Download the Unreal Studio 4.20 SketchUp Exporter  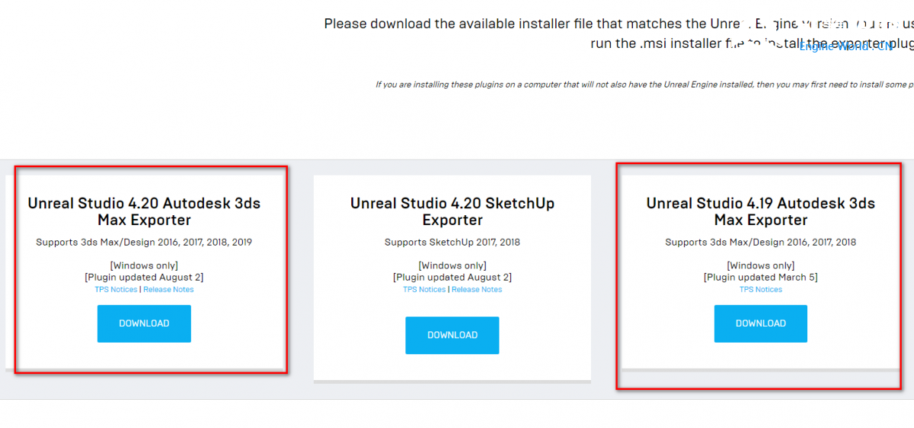point(452,334)
